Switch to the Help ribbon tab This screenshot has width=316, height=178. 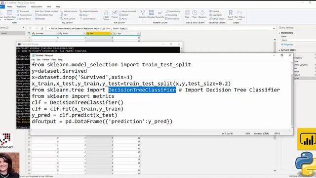(x=58, y=6)
